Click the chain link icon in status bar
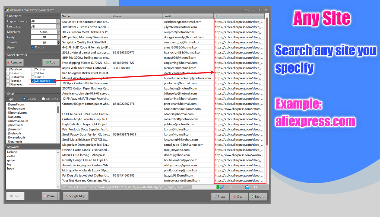 pyautogui.click(x=222, y=187)
